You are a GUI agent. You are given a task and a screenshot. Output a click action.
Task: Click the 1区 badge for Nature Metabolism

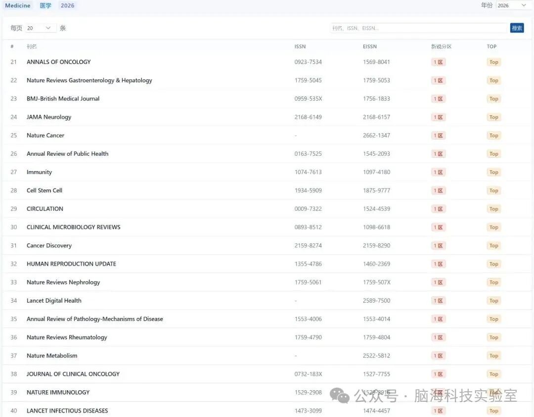click(x=438, y=356)
